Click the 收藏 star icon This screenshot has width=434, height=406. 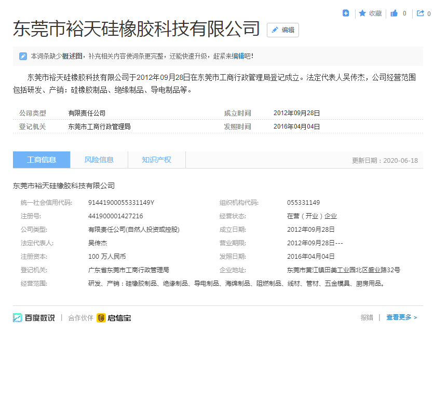click(362, 13)
